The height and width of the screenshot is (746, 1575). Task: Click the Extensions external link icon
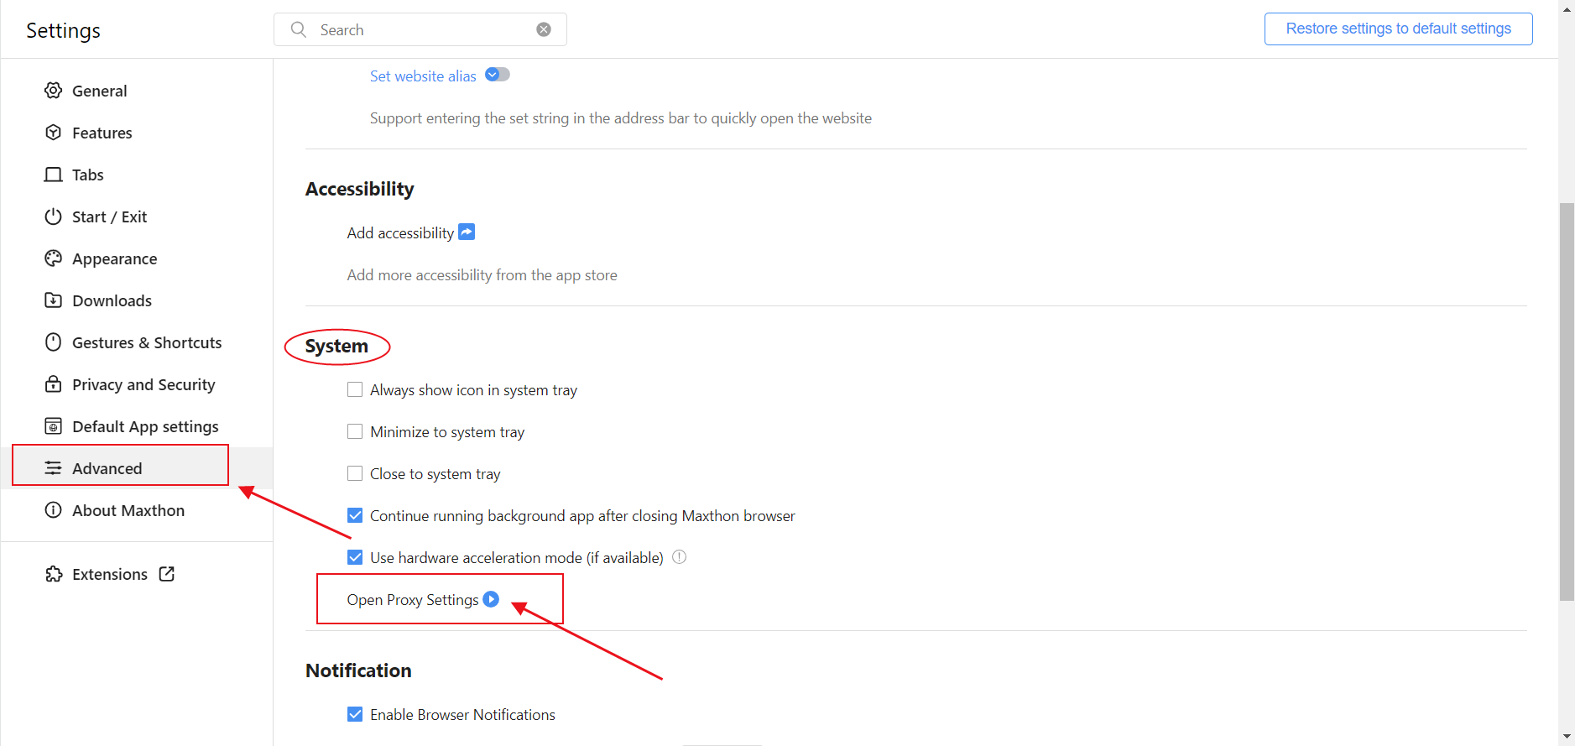tap(167, 574)
